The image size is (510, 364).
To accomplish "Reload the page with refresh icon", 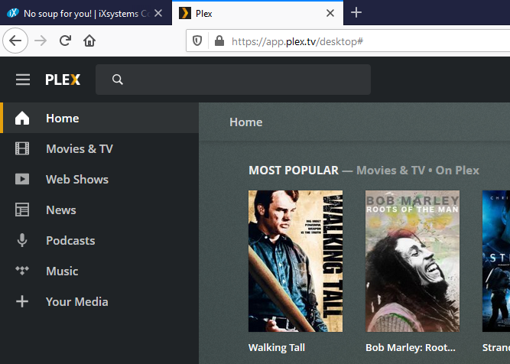I will coord(65,41).
